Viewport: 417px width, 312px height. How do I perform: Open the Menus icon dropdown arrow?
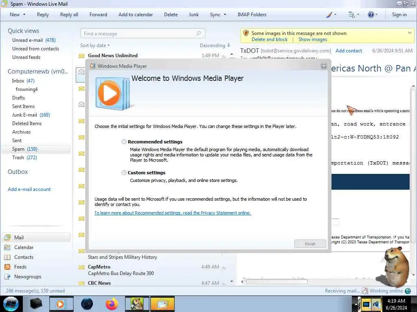coord(358,15)
